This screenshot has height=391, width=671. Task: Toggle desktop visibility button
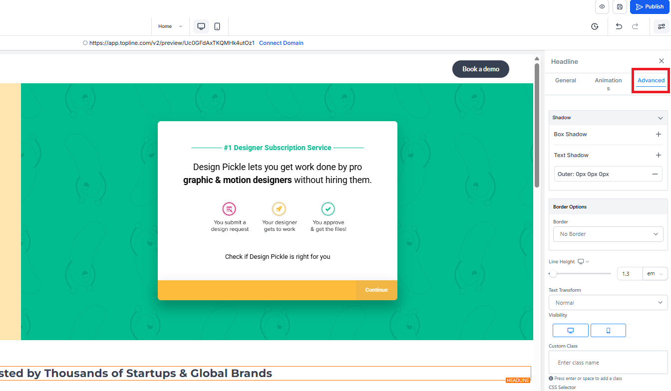(571, 330)
